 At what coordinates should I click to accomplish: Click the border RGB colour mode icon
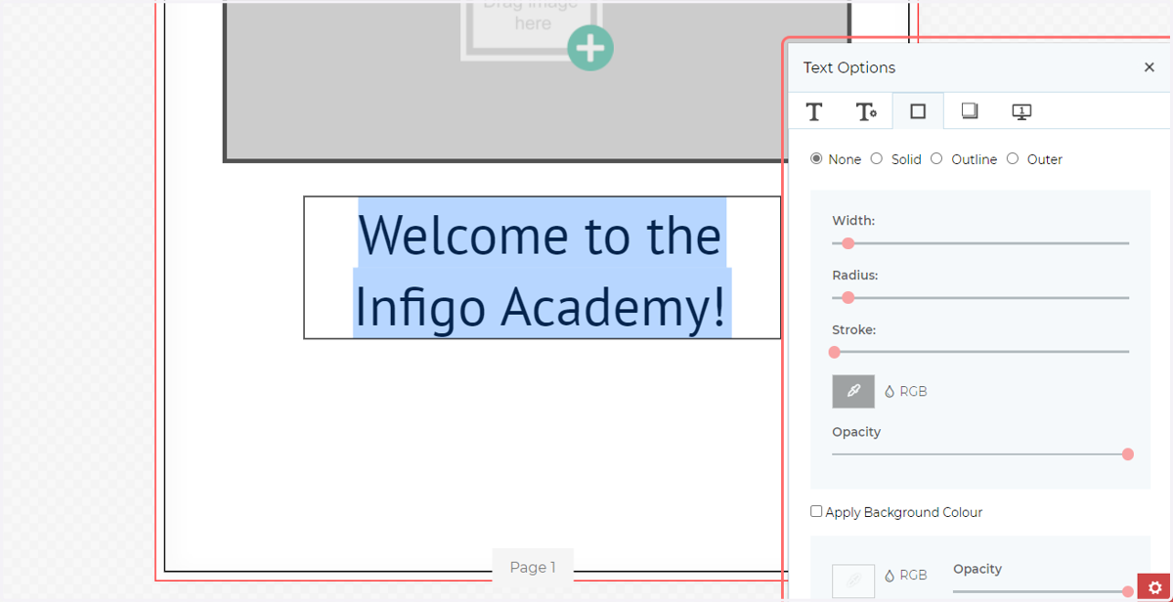coord(890,392)
